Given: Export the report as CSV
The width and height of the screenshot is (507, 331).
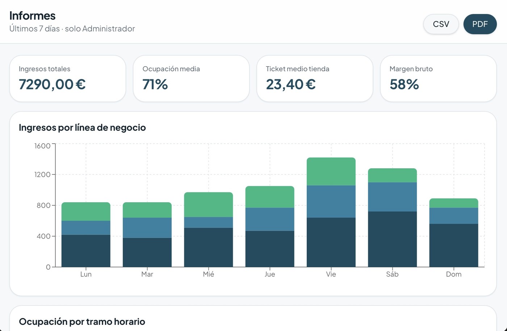Looking at the screenshot, I should [441, 24].
